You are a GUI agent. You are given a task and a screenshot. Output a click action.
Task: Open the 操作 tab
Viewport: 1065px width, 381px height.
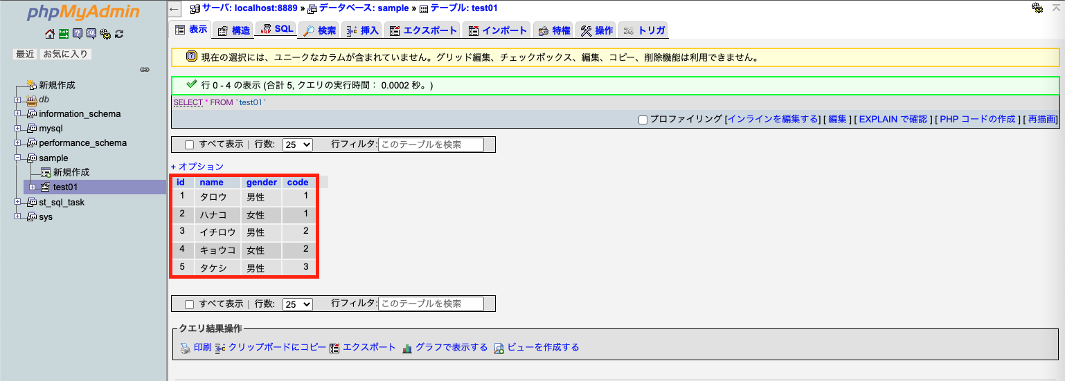coord(596,30)
